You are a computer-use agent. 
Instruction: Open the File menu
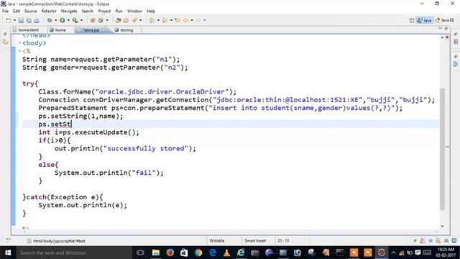pos(5,11)
